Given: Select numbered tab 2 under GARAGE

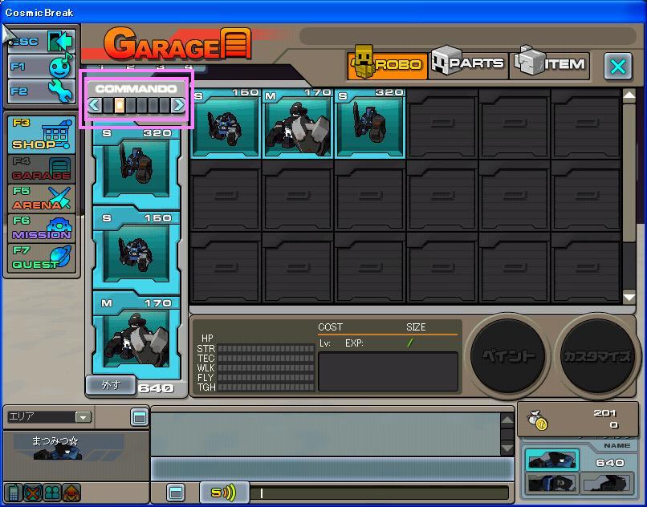Looking at the screenshot, I should [130, 67].
